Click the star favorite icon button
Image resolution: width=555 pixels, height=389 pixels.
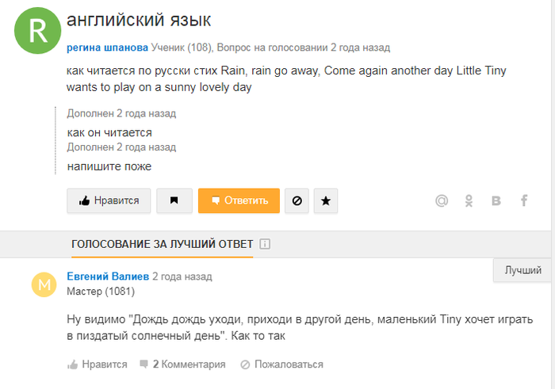pyautogui.click(x=326, y=201)
